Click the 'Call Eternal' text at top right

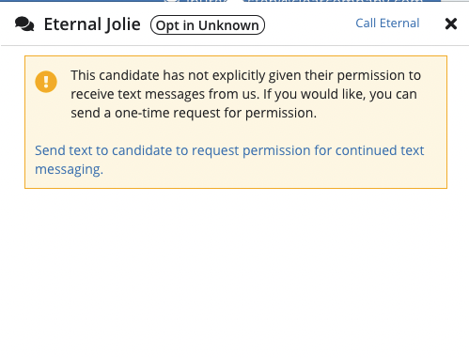click(387, 23)
